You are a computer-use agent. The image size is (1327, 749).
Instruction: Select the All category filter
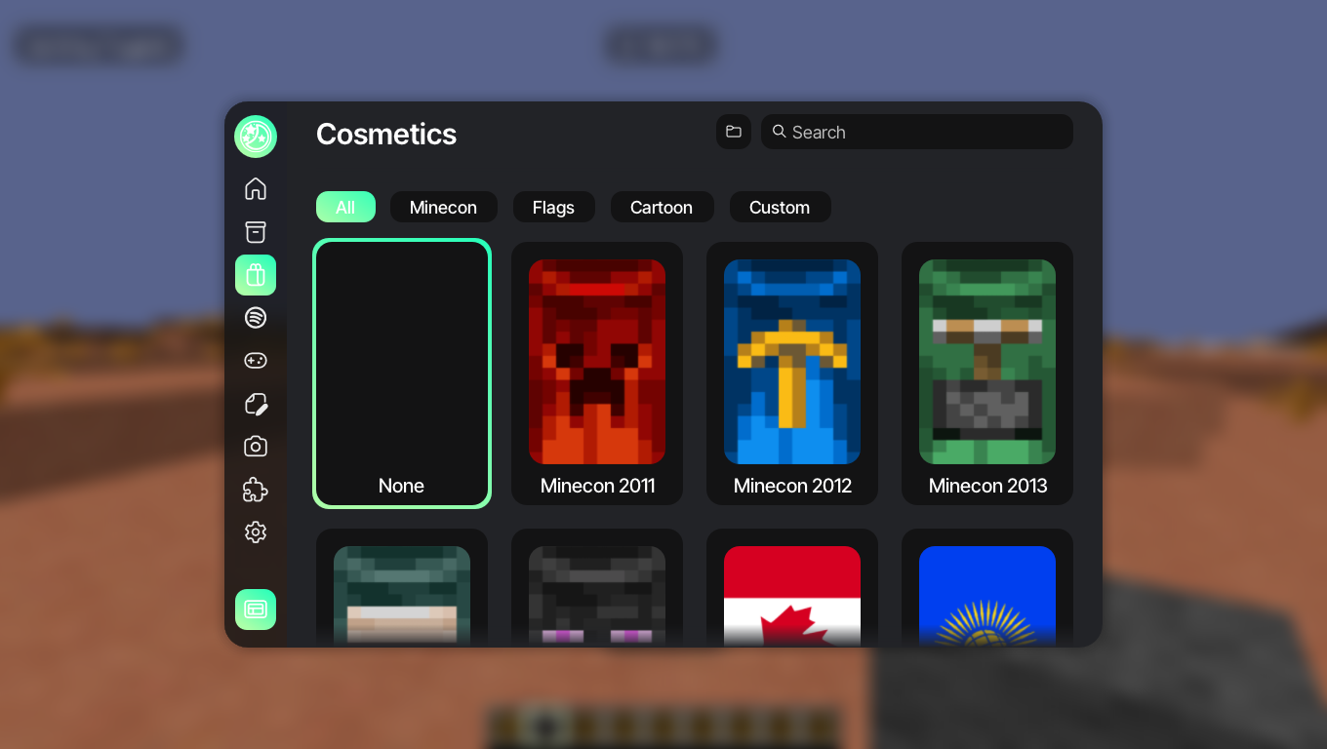345,207
